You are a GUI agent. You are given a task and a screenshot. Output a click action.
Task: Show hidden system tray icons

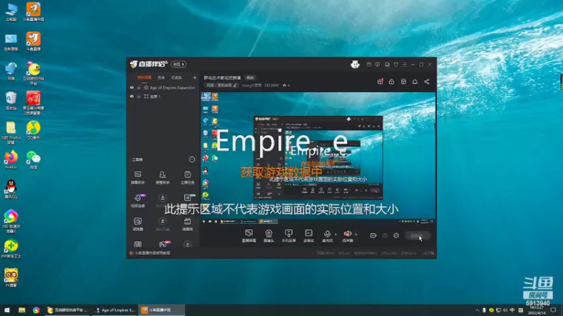[x=477, y=310]
